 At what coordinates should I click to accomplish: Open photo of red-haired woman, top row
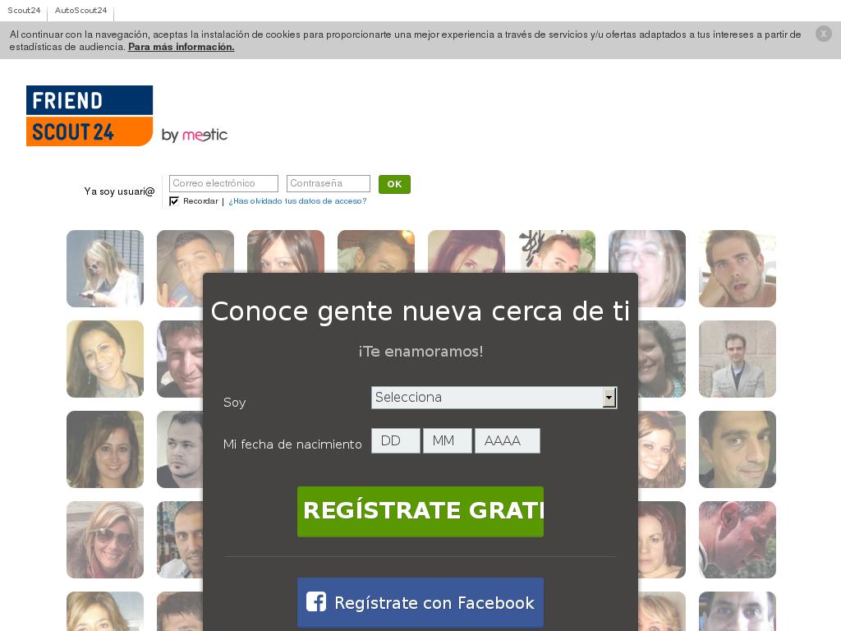[x=466, y=251]
